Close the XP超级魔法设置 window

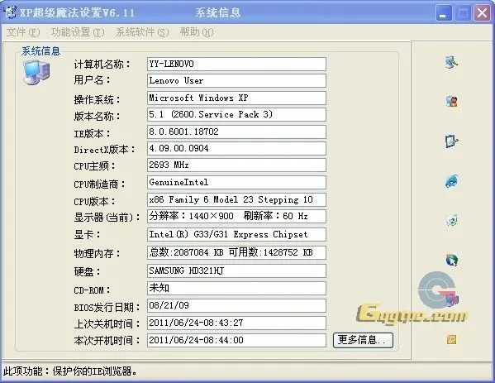click(482, 13)
